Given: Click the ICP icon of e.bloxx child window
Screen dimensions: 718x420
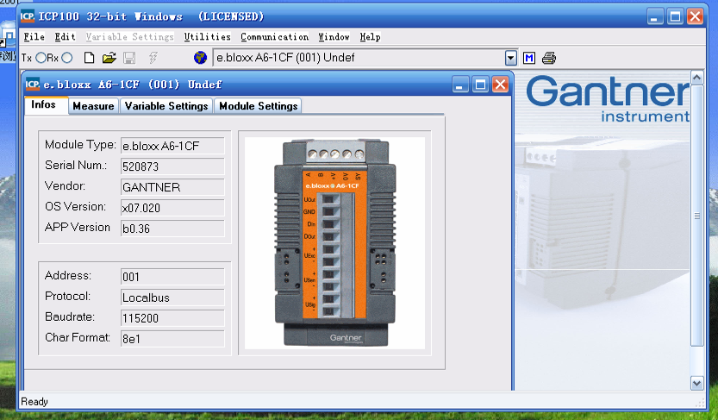Looking at the screenshot, I should pos(33,85).
